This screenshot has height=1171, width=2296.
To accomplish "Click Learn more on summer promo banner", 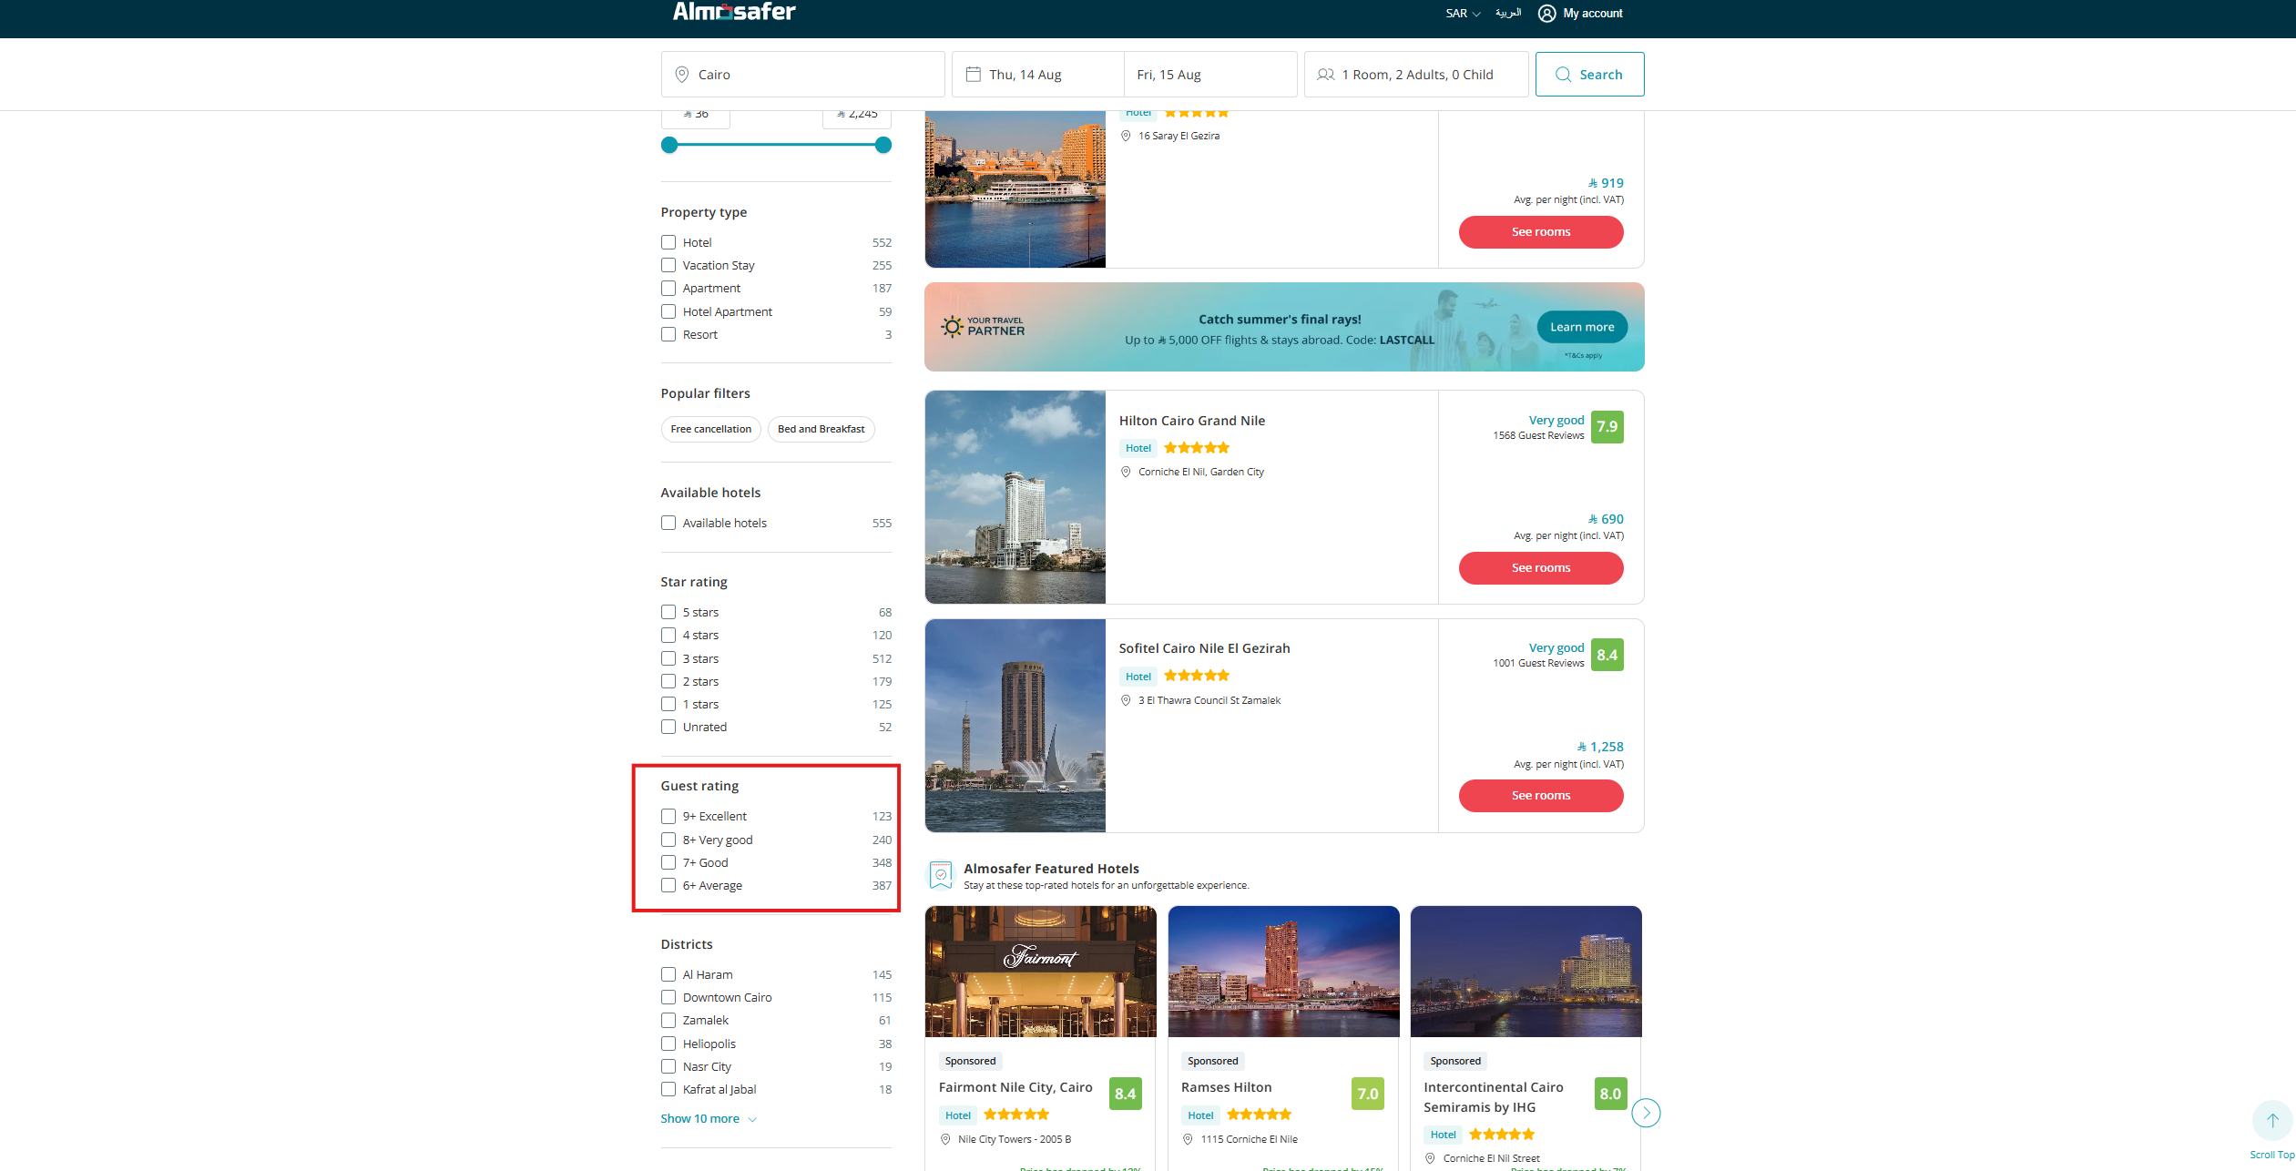I will pos(1581,327).
